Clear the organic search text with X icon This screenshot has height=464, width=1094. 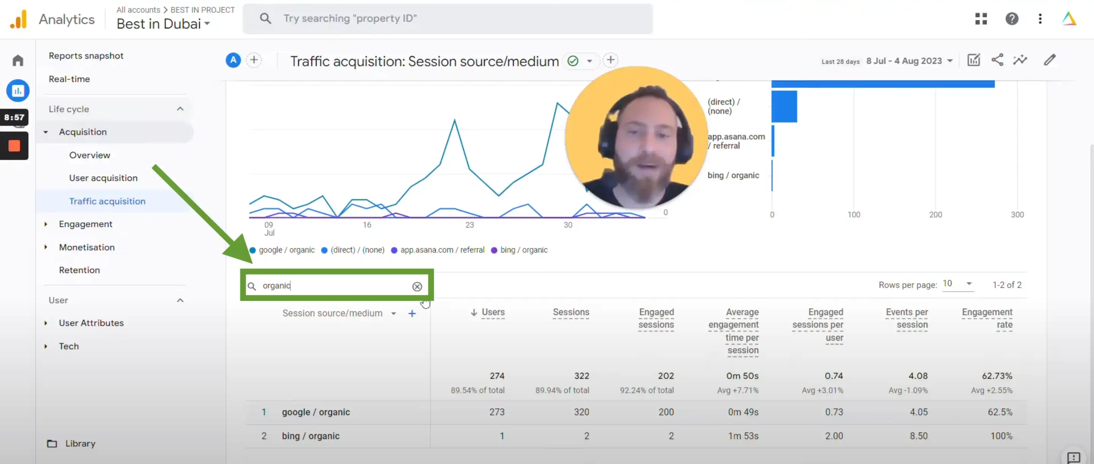click(417, 287)
